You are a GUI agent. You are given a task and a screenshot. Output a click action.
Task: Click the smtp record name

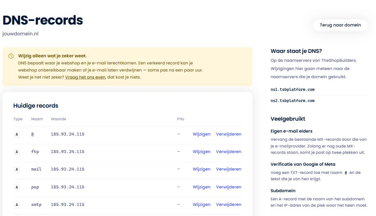(x=36, y=205)
